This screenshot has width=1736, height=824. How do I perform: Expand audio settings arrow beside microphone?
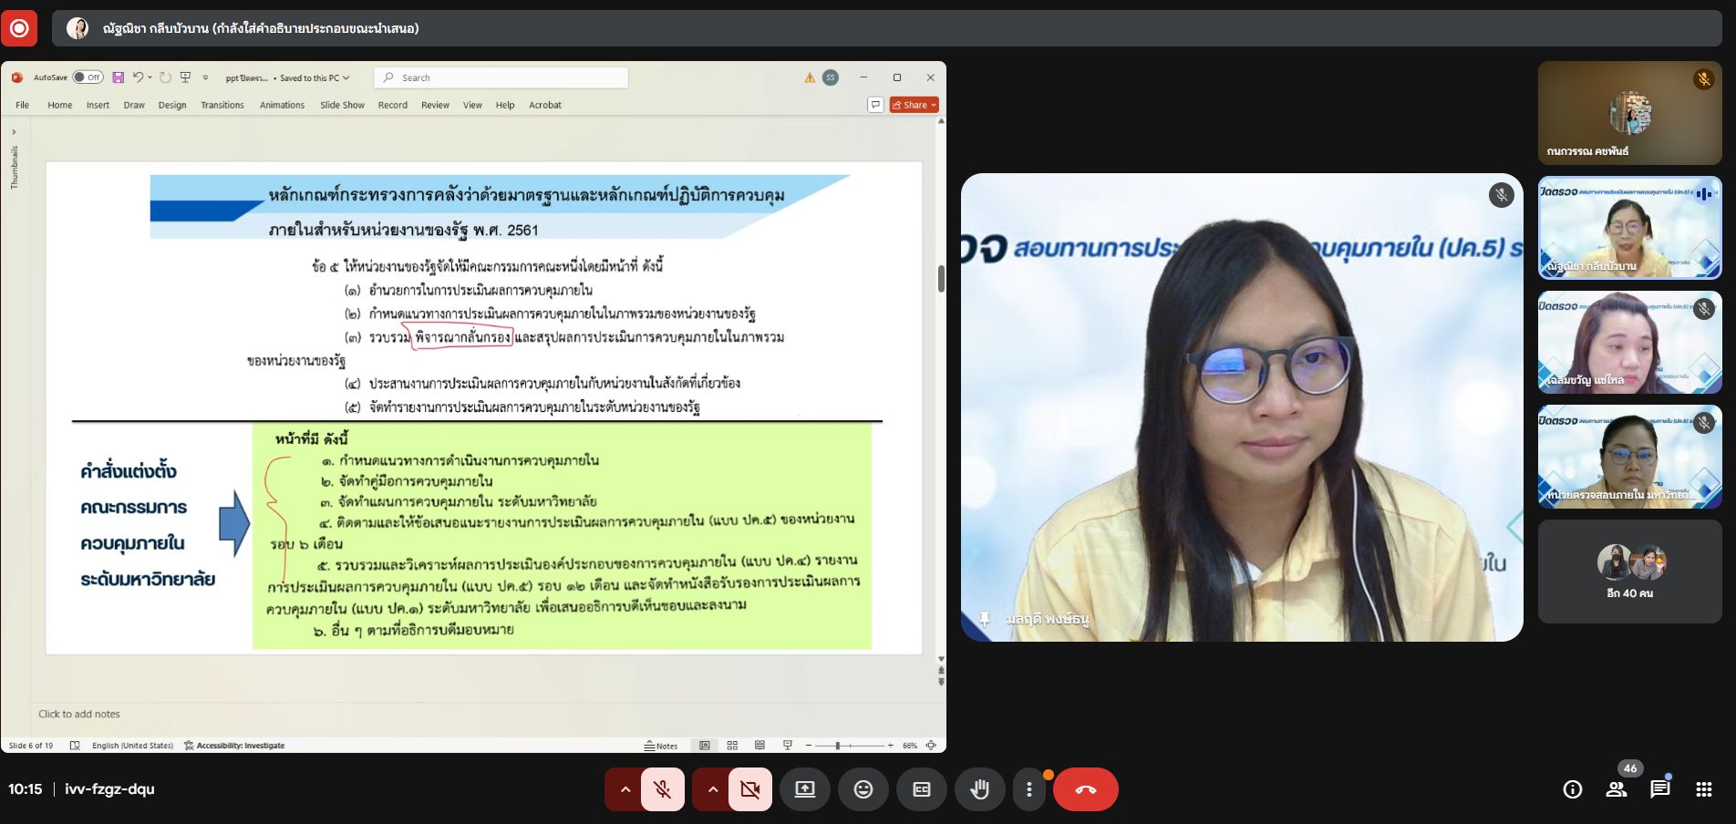point(625,789)
